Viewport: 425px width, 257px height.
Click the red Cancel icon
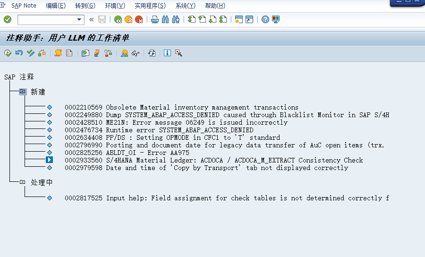pos(139,19)
